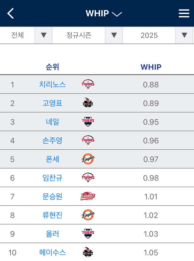Screen dimensions: 194x261
Task: Tap the back arrow icon
Action: (x=10, y=13)
